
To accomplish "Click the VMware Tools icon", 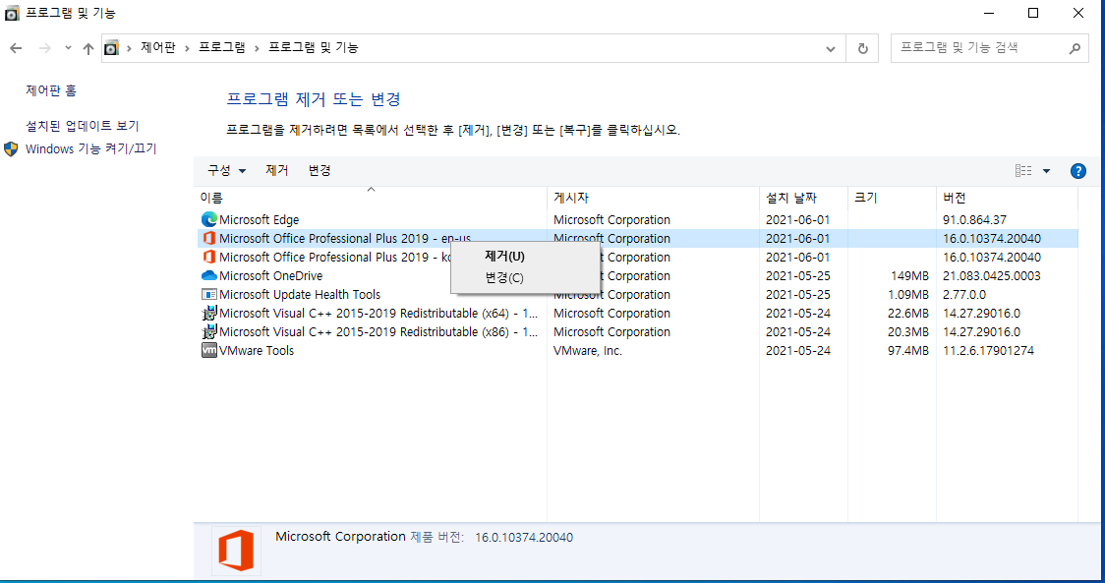I will [x=208, y=350].
